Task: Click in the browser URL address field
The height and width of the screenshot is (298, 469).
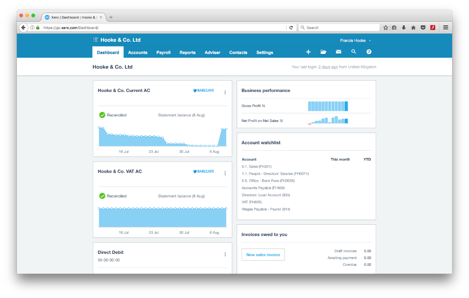Action: [164, 28]
